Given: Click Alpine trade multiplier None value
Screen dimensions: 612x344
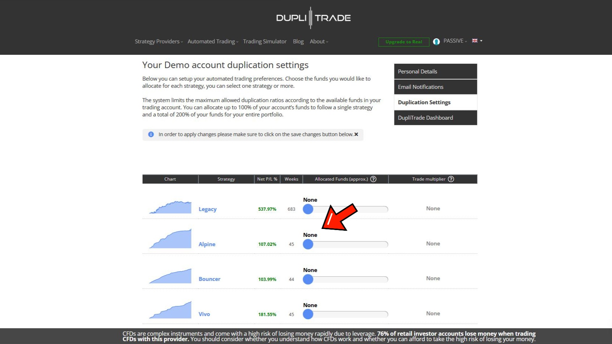Looking at the screenshot, I should pyautogui.click(x=433, y=244).
